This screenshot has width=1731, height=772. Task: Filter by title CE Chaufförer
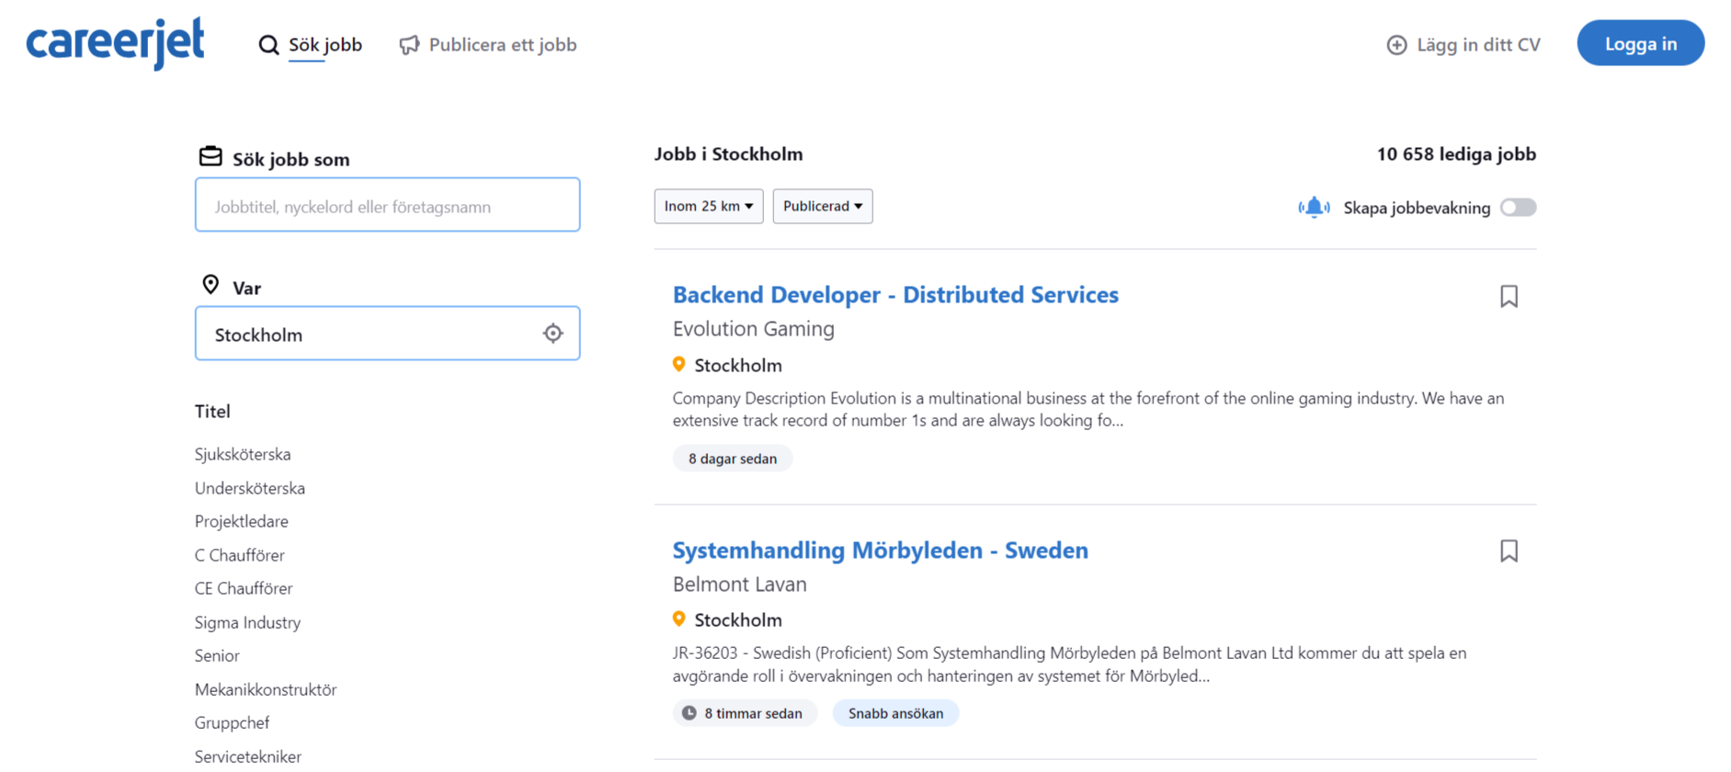click(x=244, y=588)
